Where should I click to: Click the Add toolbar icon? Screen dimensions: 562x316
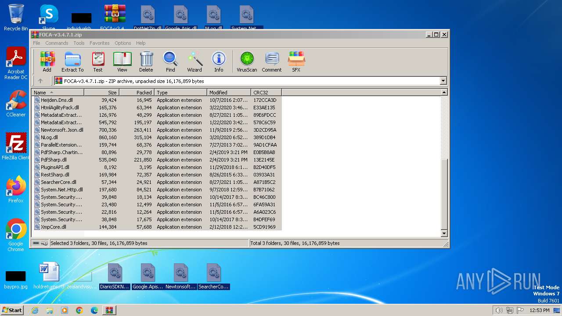point(47,62)
